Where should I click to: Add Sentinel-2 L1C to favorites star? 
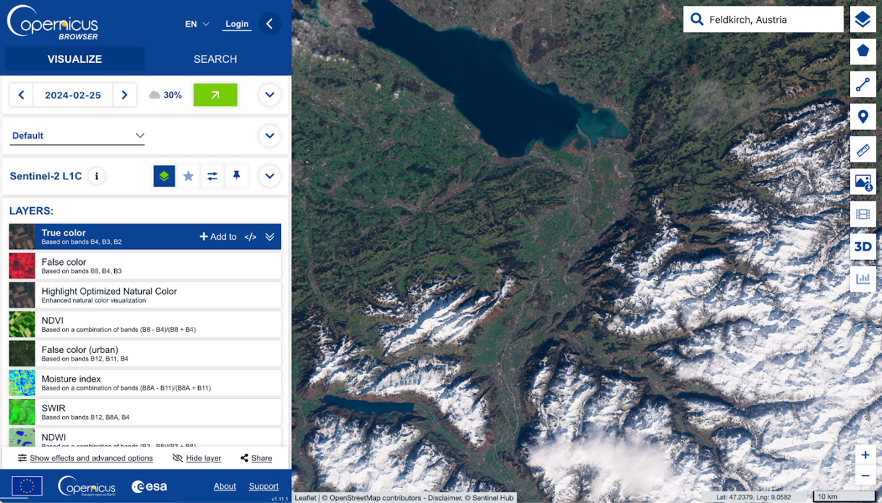tap(188, 176)
